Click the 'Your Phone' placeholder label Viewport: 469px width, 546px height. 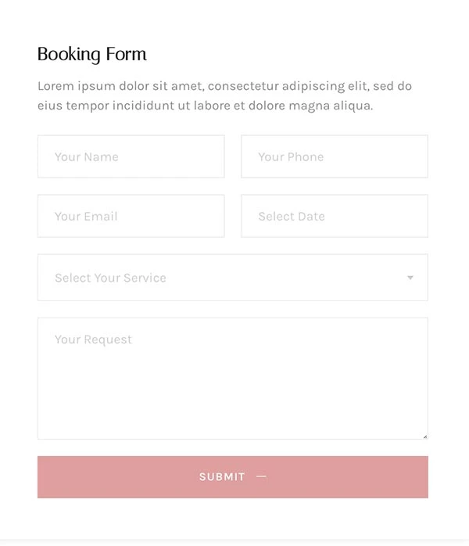(291, 156)
